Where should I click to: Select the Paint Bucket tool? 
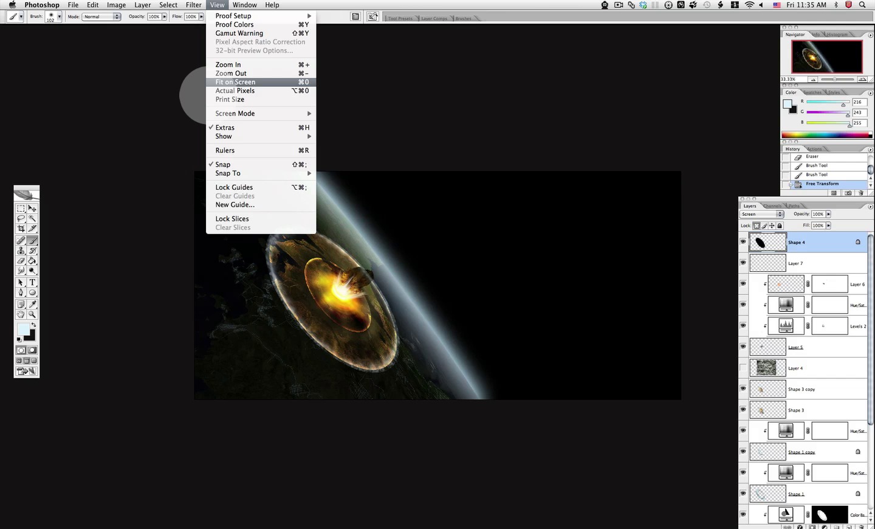click(32, 260)
